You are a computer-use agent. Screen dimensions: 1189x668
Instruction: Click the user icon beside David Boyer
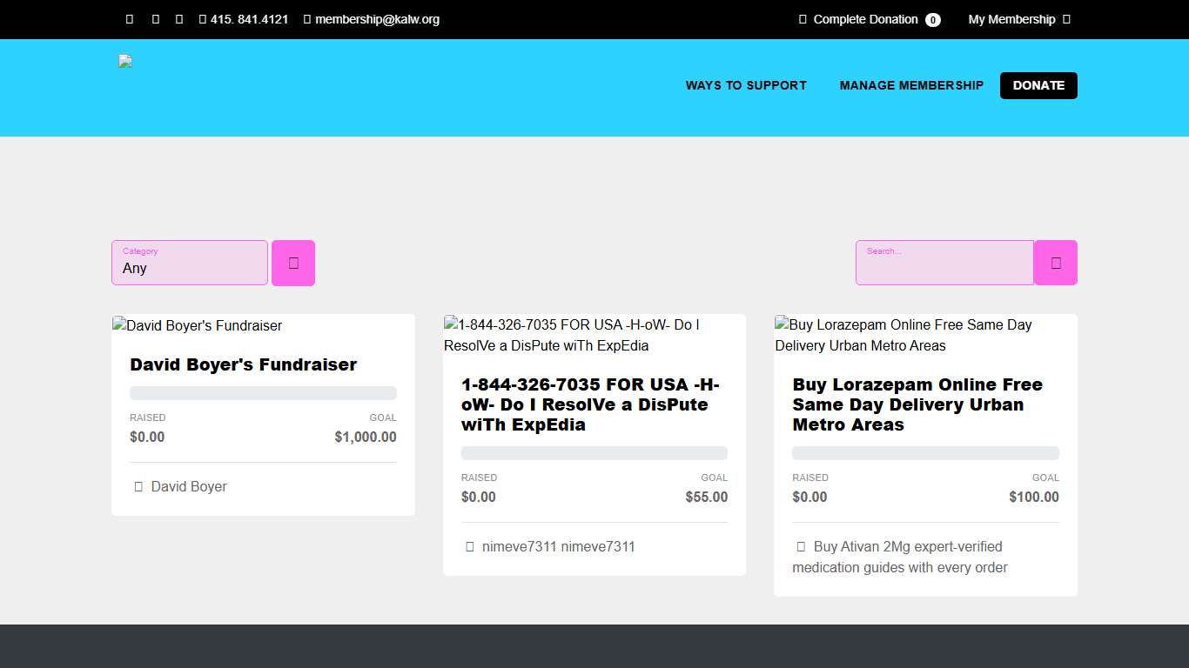point(138,487)
